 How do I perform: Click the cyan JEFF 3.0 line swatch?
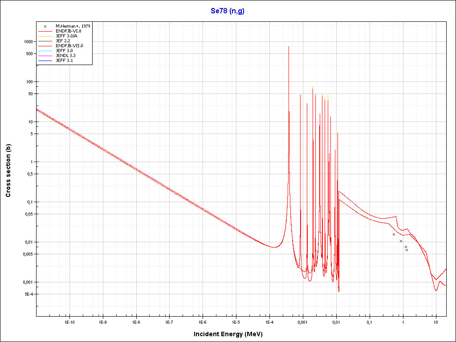point(45,51)
